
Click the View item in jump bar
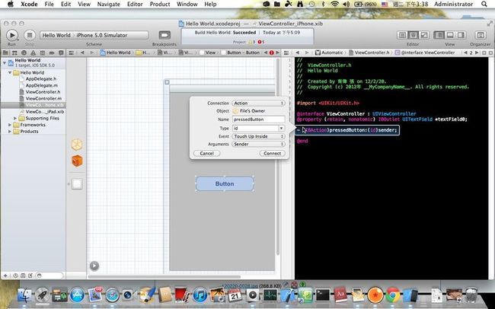[x=207, y=53]
